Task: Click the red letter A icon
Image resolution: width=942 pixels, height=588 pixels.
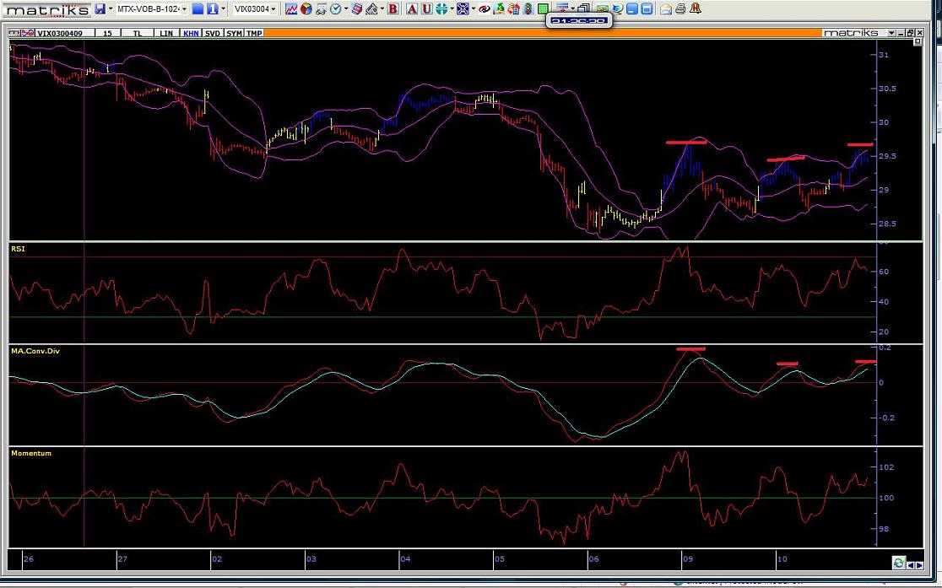Action: click(412, 8)
